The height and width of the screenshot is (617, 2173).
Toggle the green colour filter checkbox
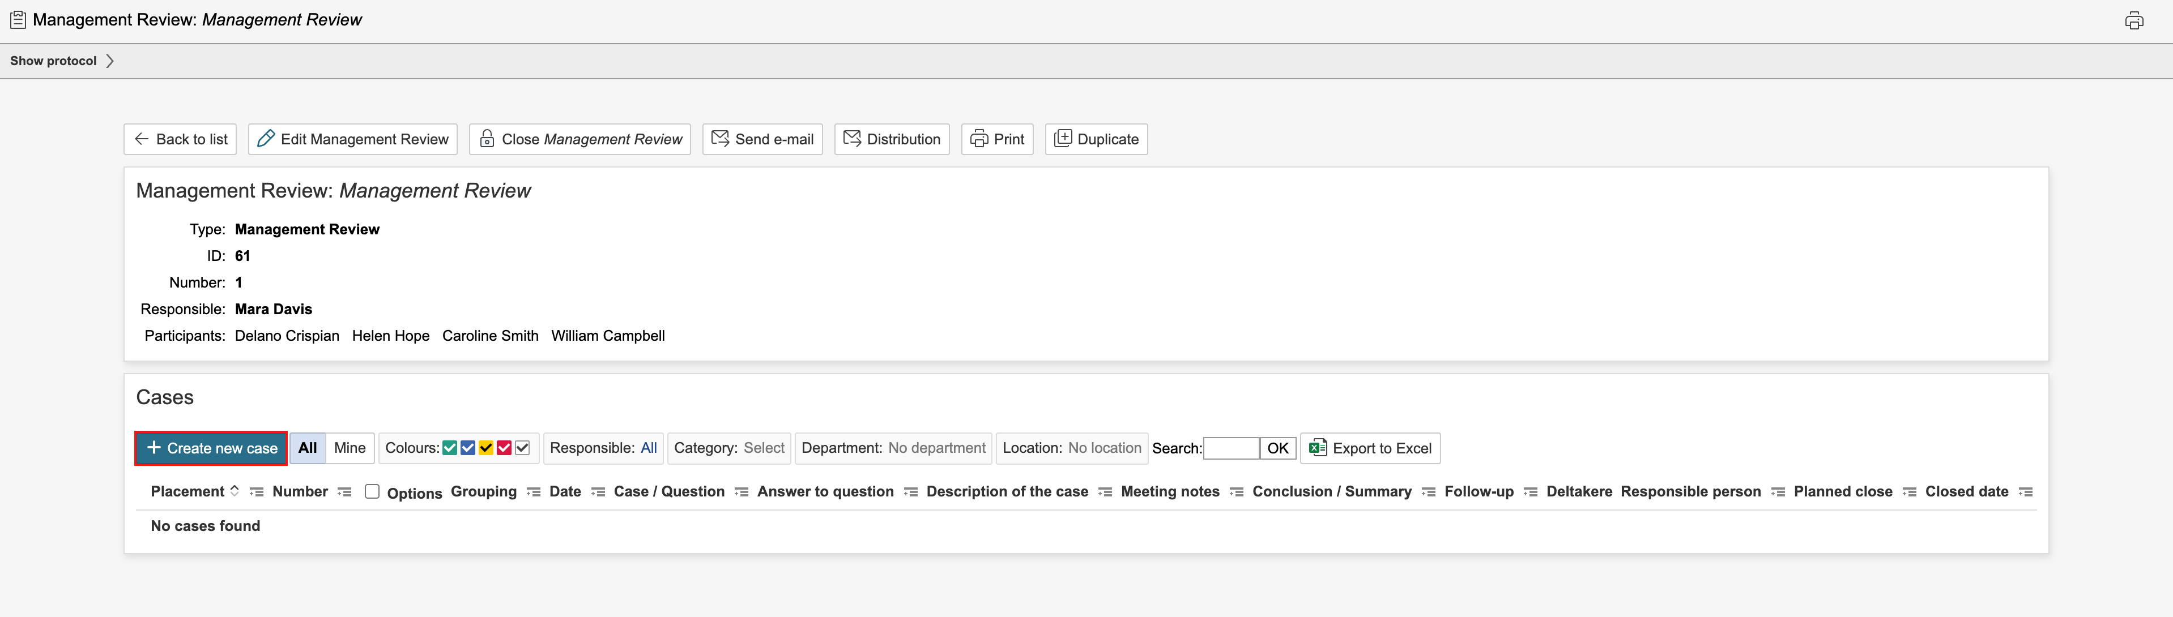click(450, 448)
